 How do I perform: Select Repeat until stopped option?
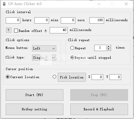point(72,58)
